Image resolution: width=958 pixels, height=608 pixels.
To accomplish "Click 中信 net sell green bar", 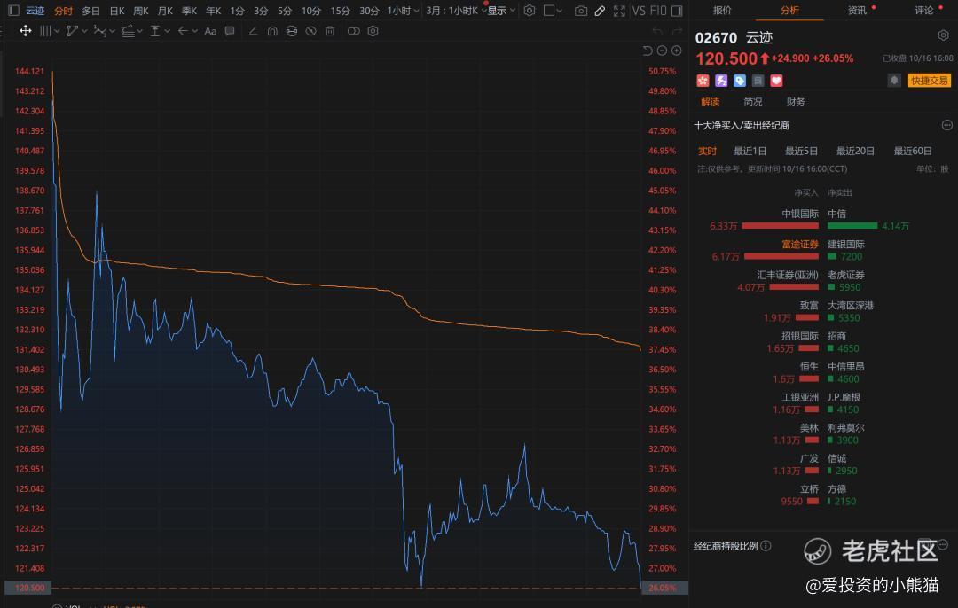I will (852, 226).
